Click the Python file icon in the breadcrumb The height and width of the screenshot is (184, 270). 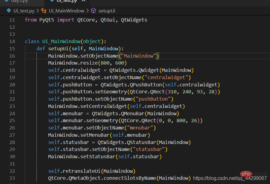coord(9,11)
